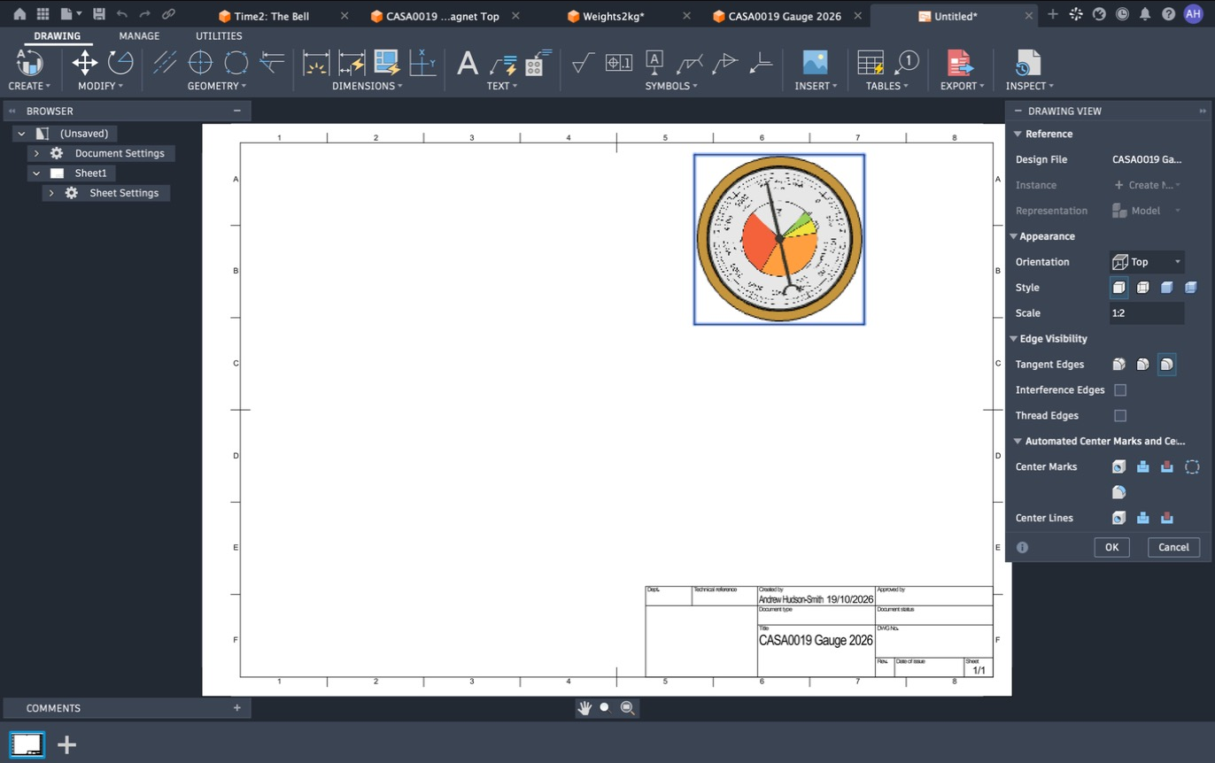Click the Save icon in top bar
Image resolution: width=1215 pixels, height=763 pixels.
click(99, 14)
